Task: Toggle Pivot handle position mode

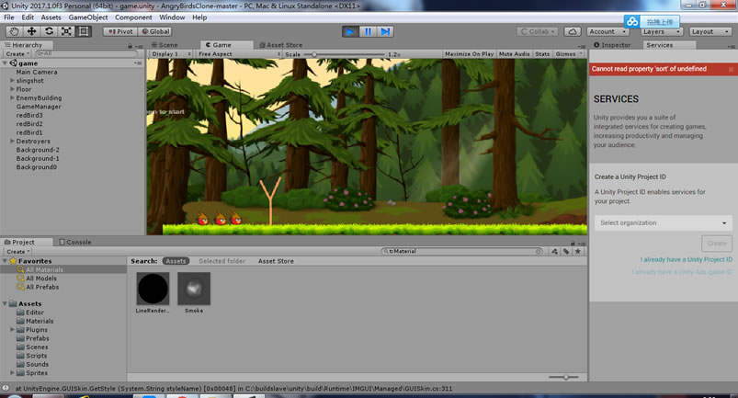Action: (x=120, y=31)
